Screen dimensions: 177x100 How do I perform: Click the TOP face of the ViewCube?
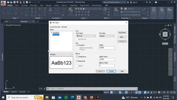165,34
